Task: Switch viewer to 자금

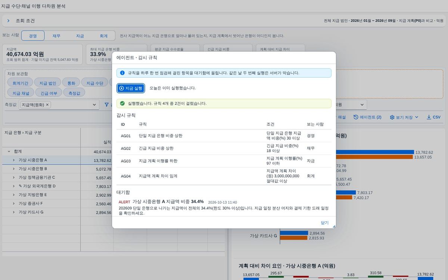Action: pos(80,36)
